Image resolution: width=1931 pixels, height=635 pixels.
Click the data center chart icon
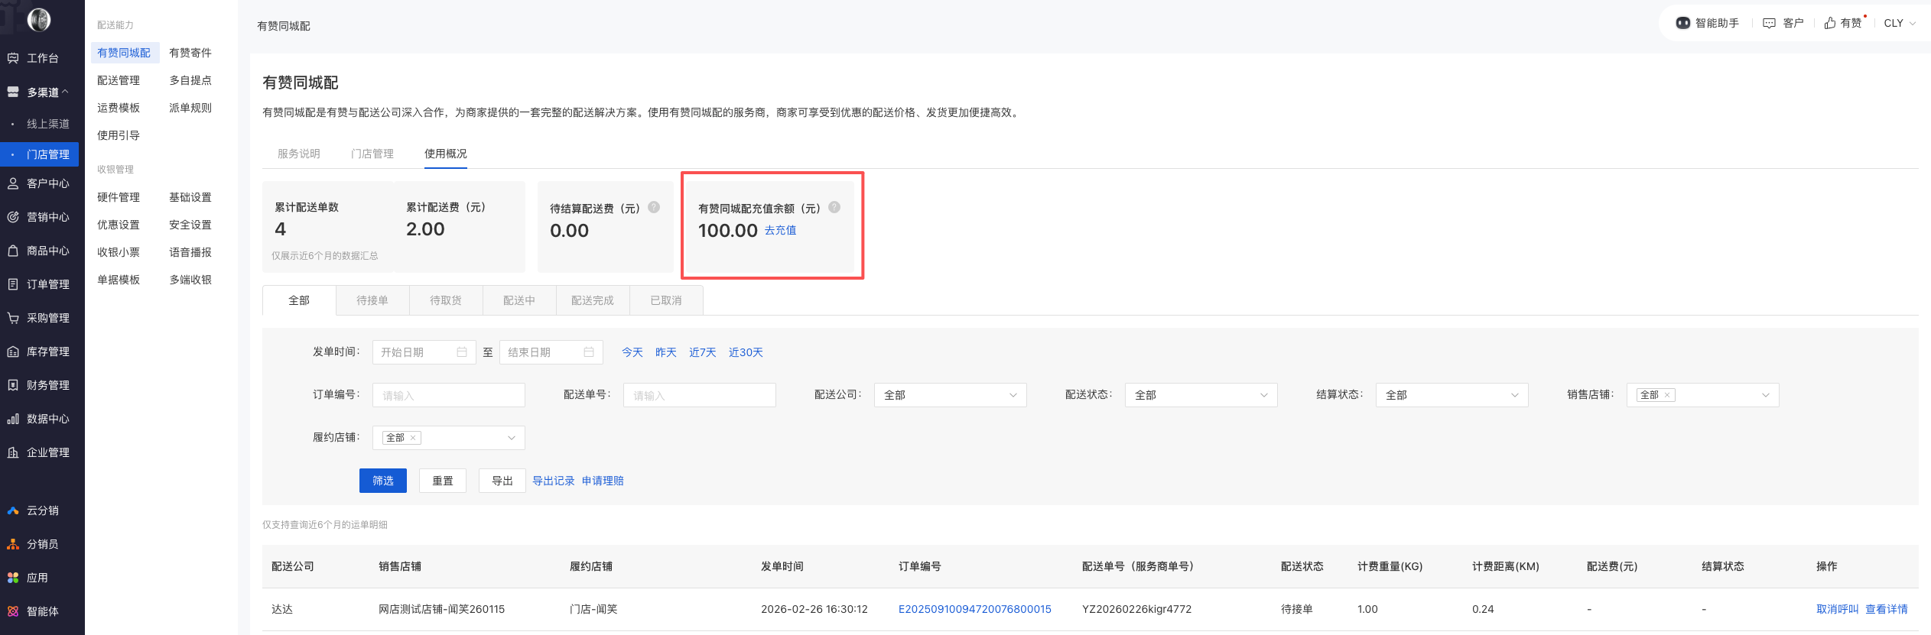(13, 419)
